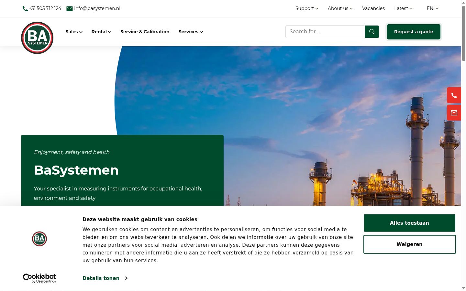The height and width of the screenshot is (291, 466).
Task: Expand the About us dropdown menu
Action: click(x=340, y=8)
